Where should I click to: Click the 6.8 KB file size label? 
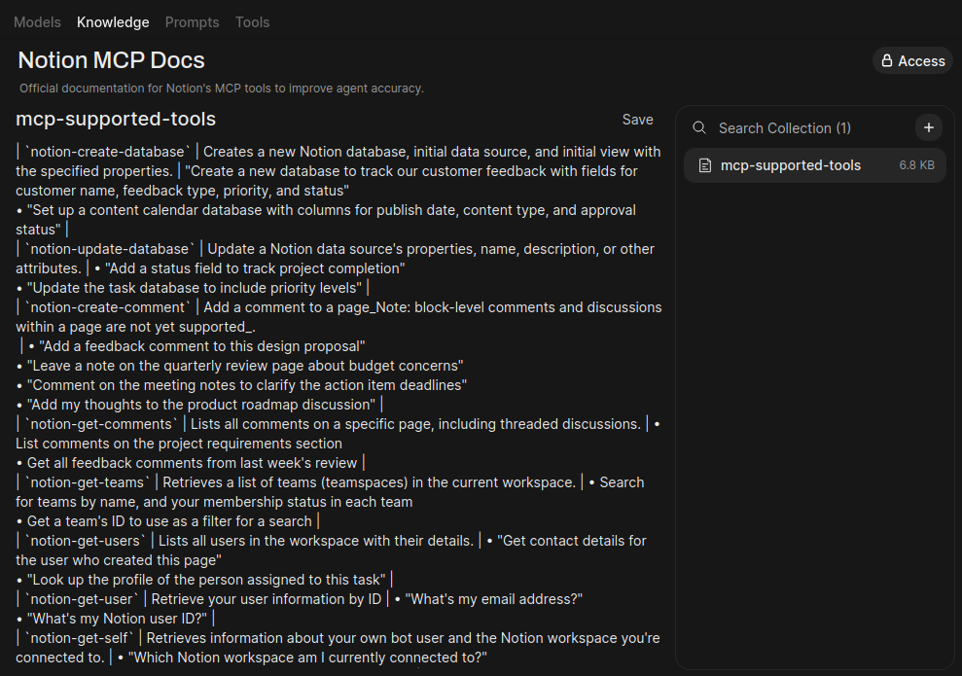[916, 165]
